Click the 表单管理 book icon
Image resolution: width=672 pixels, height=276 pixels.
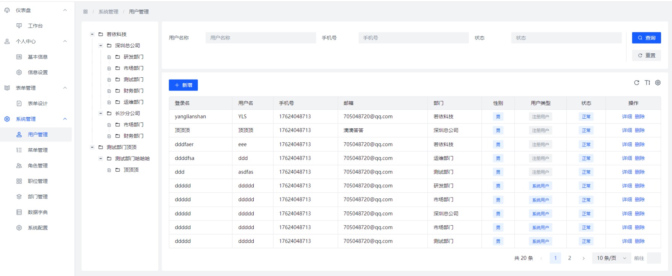click(x=7, y=88)
